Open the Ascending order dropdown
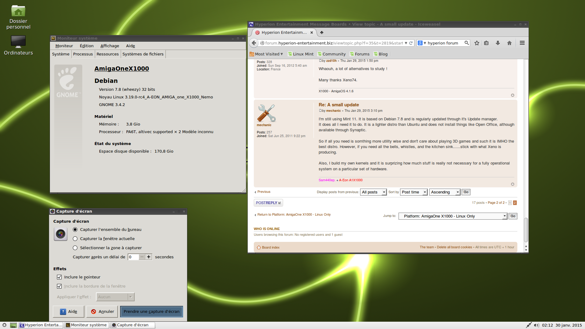This screenshot has width=585, height=329. click(x=445, y=192)
